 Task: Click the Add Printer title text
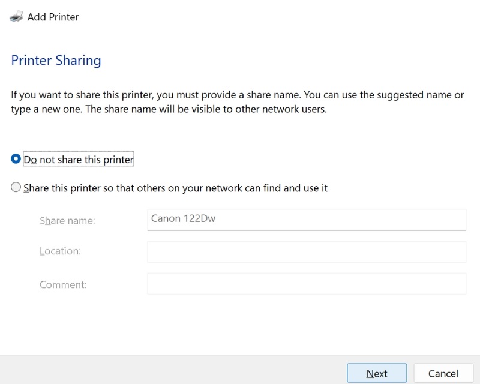(53, 17)
